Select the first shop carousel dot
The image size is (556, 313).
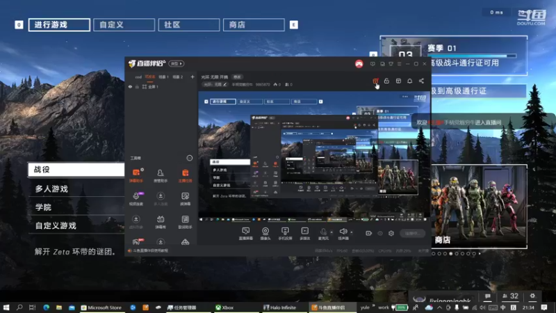433,254
